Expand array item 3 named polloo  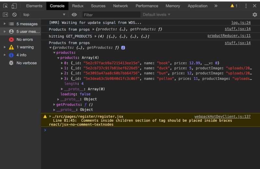(x=62, y=78)
